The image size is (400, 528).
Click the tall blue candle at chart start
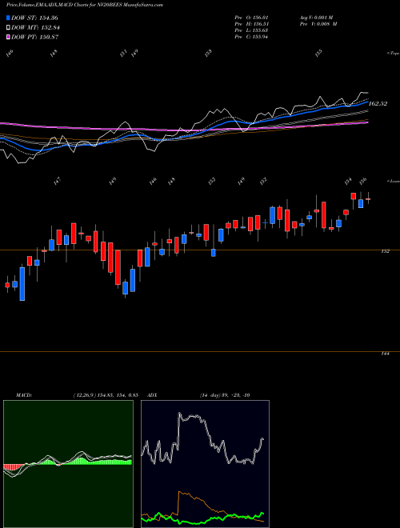pyautogui.click(x=22, y=283)
